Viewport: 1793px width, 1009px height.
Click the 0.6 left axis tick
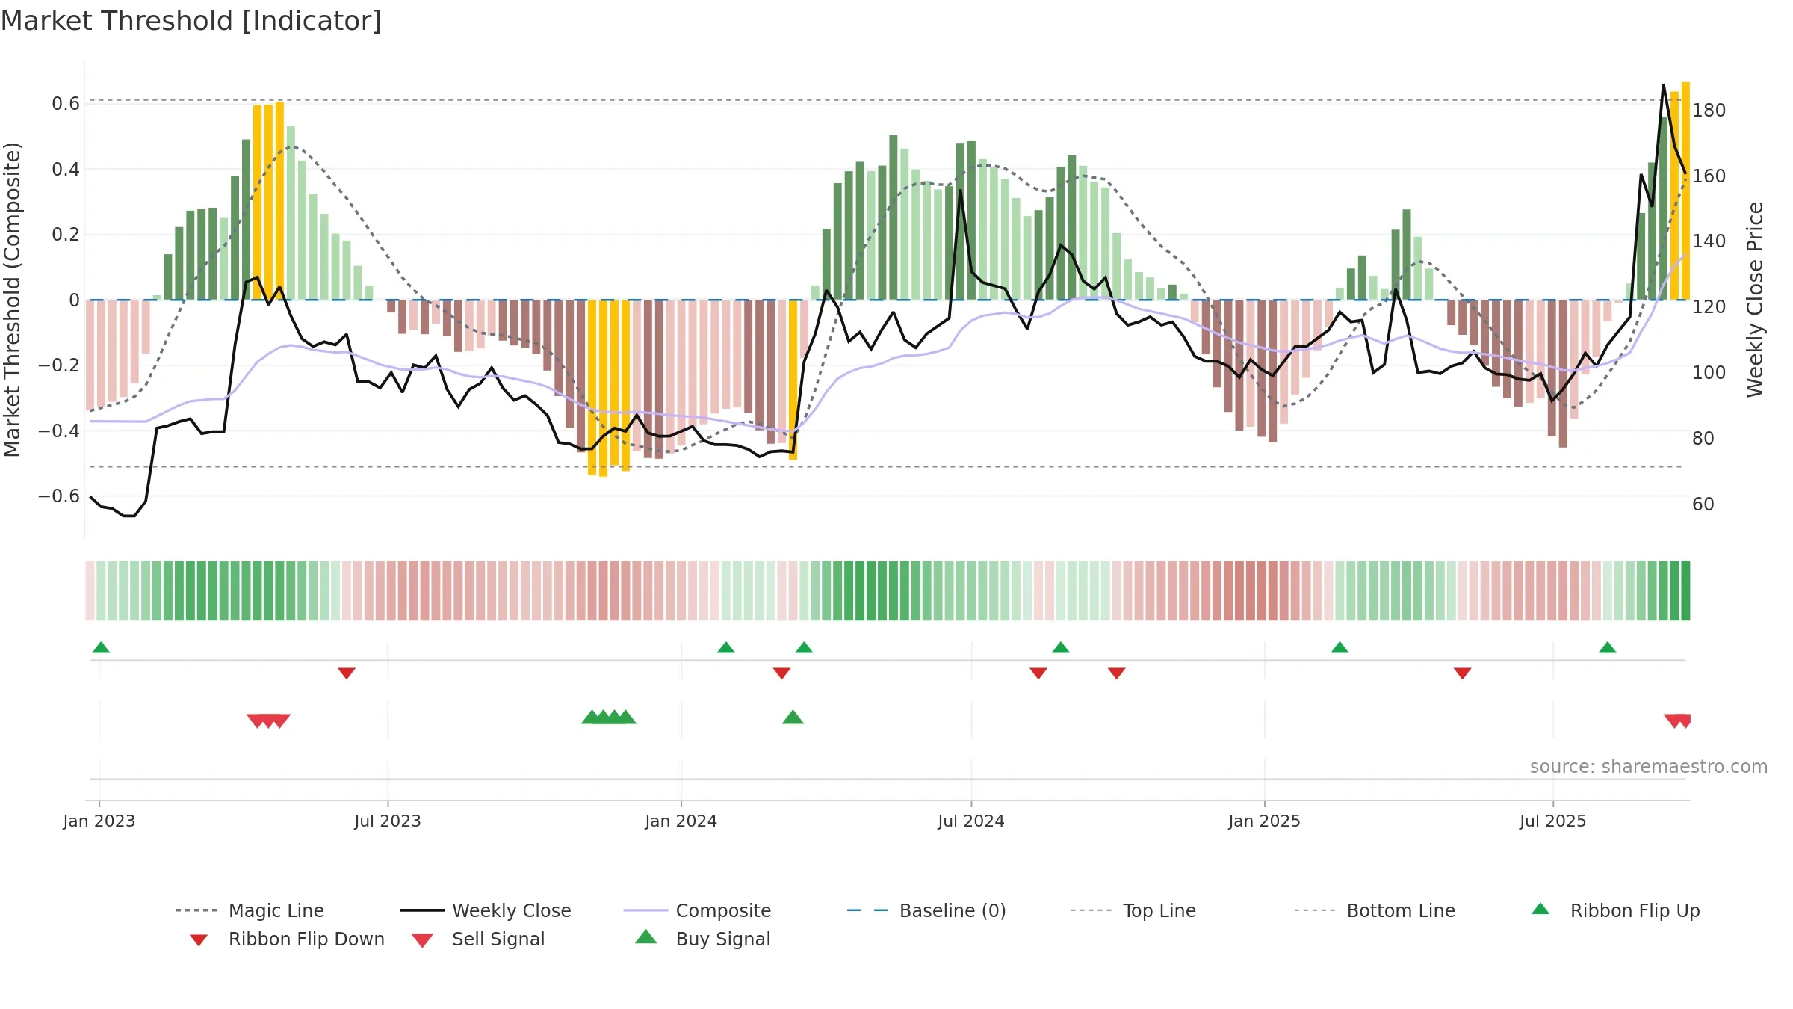66,104
